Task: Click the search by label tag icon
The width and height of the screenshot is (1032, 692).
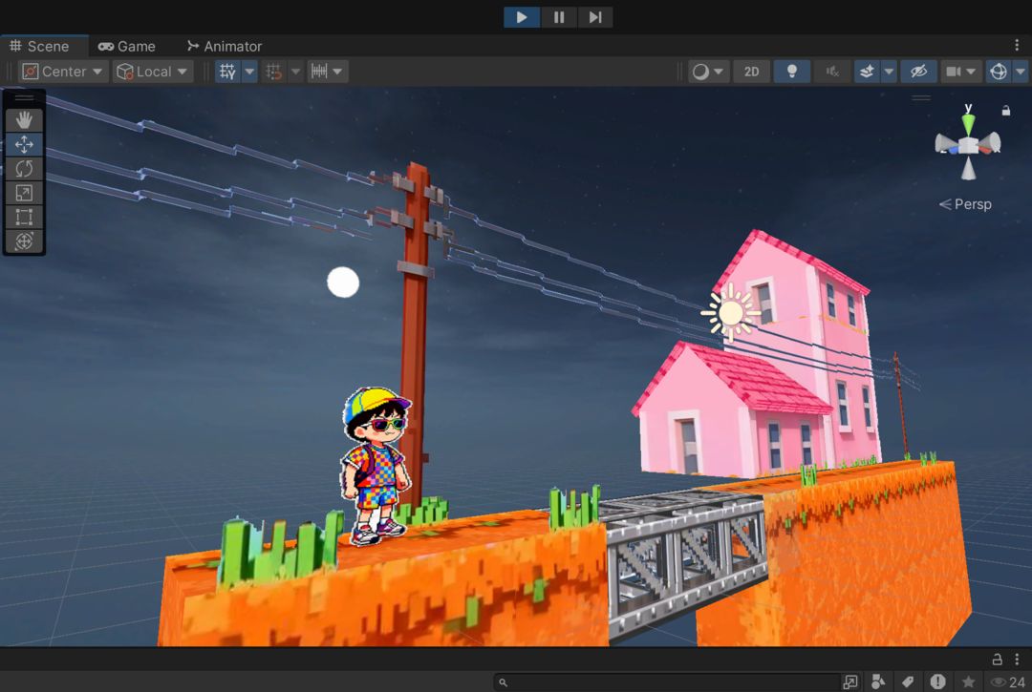Action: [908, 682]
